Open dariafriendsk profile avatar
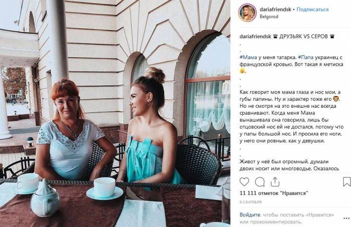The height and width of the screenshot is (227, 351). (247, 13)
